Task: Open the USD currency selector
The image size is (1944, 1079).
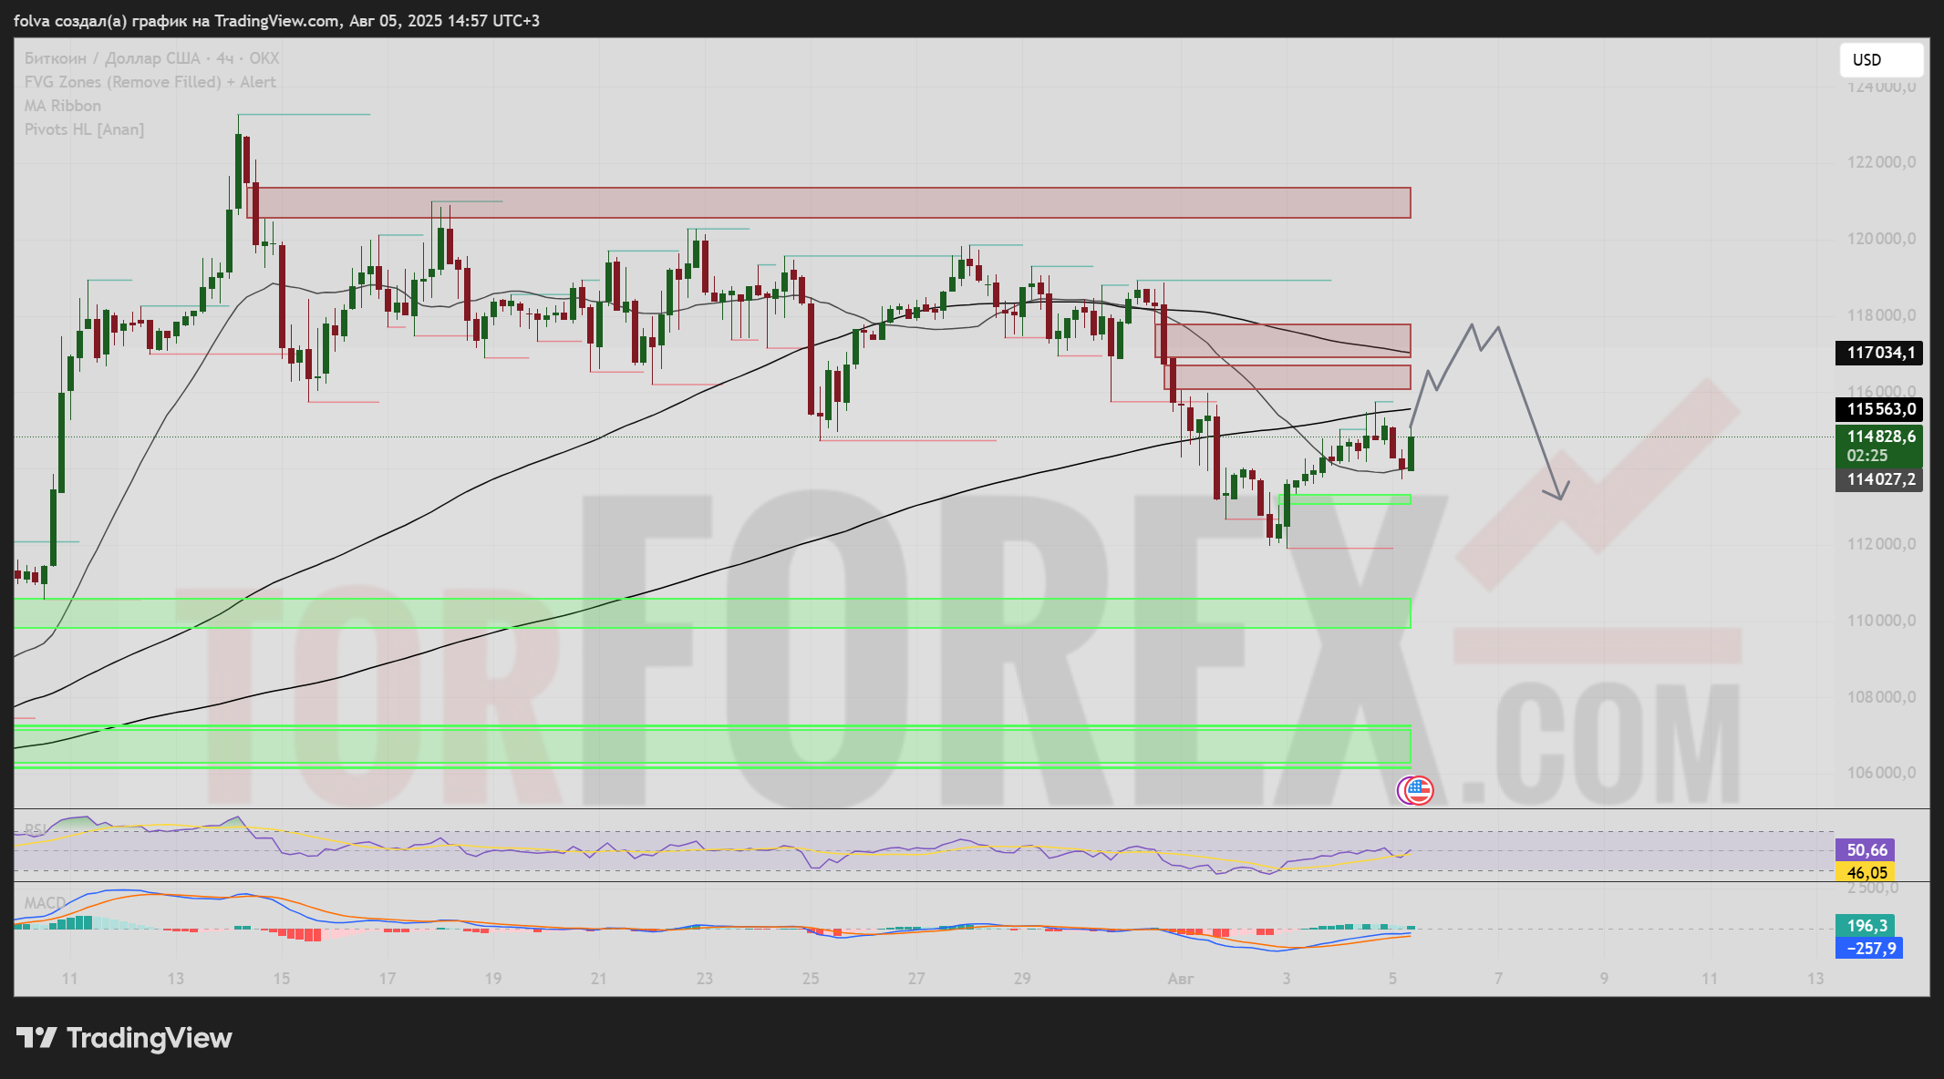Action: pos(1880,60)
